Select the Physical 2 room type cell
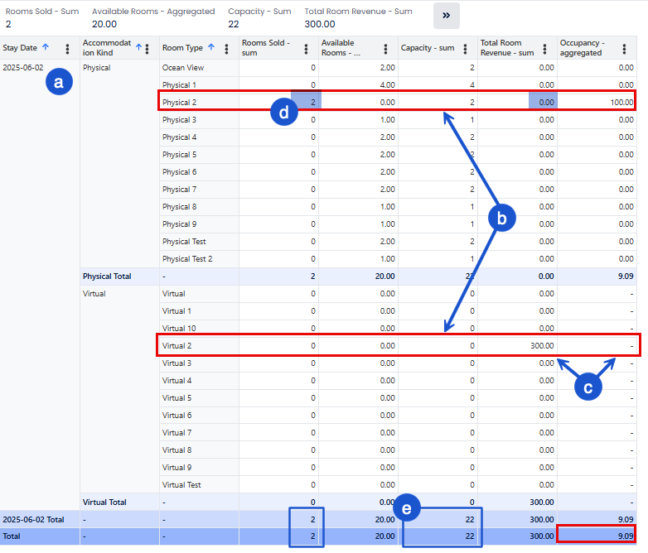Screen dimensions: 648x553 180,103
